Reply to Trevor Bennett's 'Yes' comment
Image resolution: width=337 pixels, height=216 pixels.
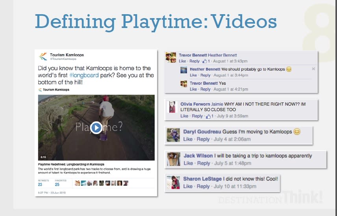205,89
